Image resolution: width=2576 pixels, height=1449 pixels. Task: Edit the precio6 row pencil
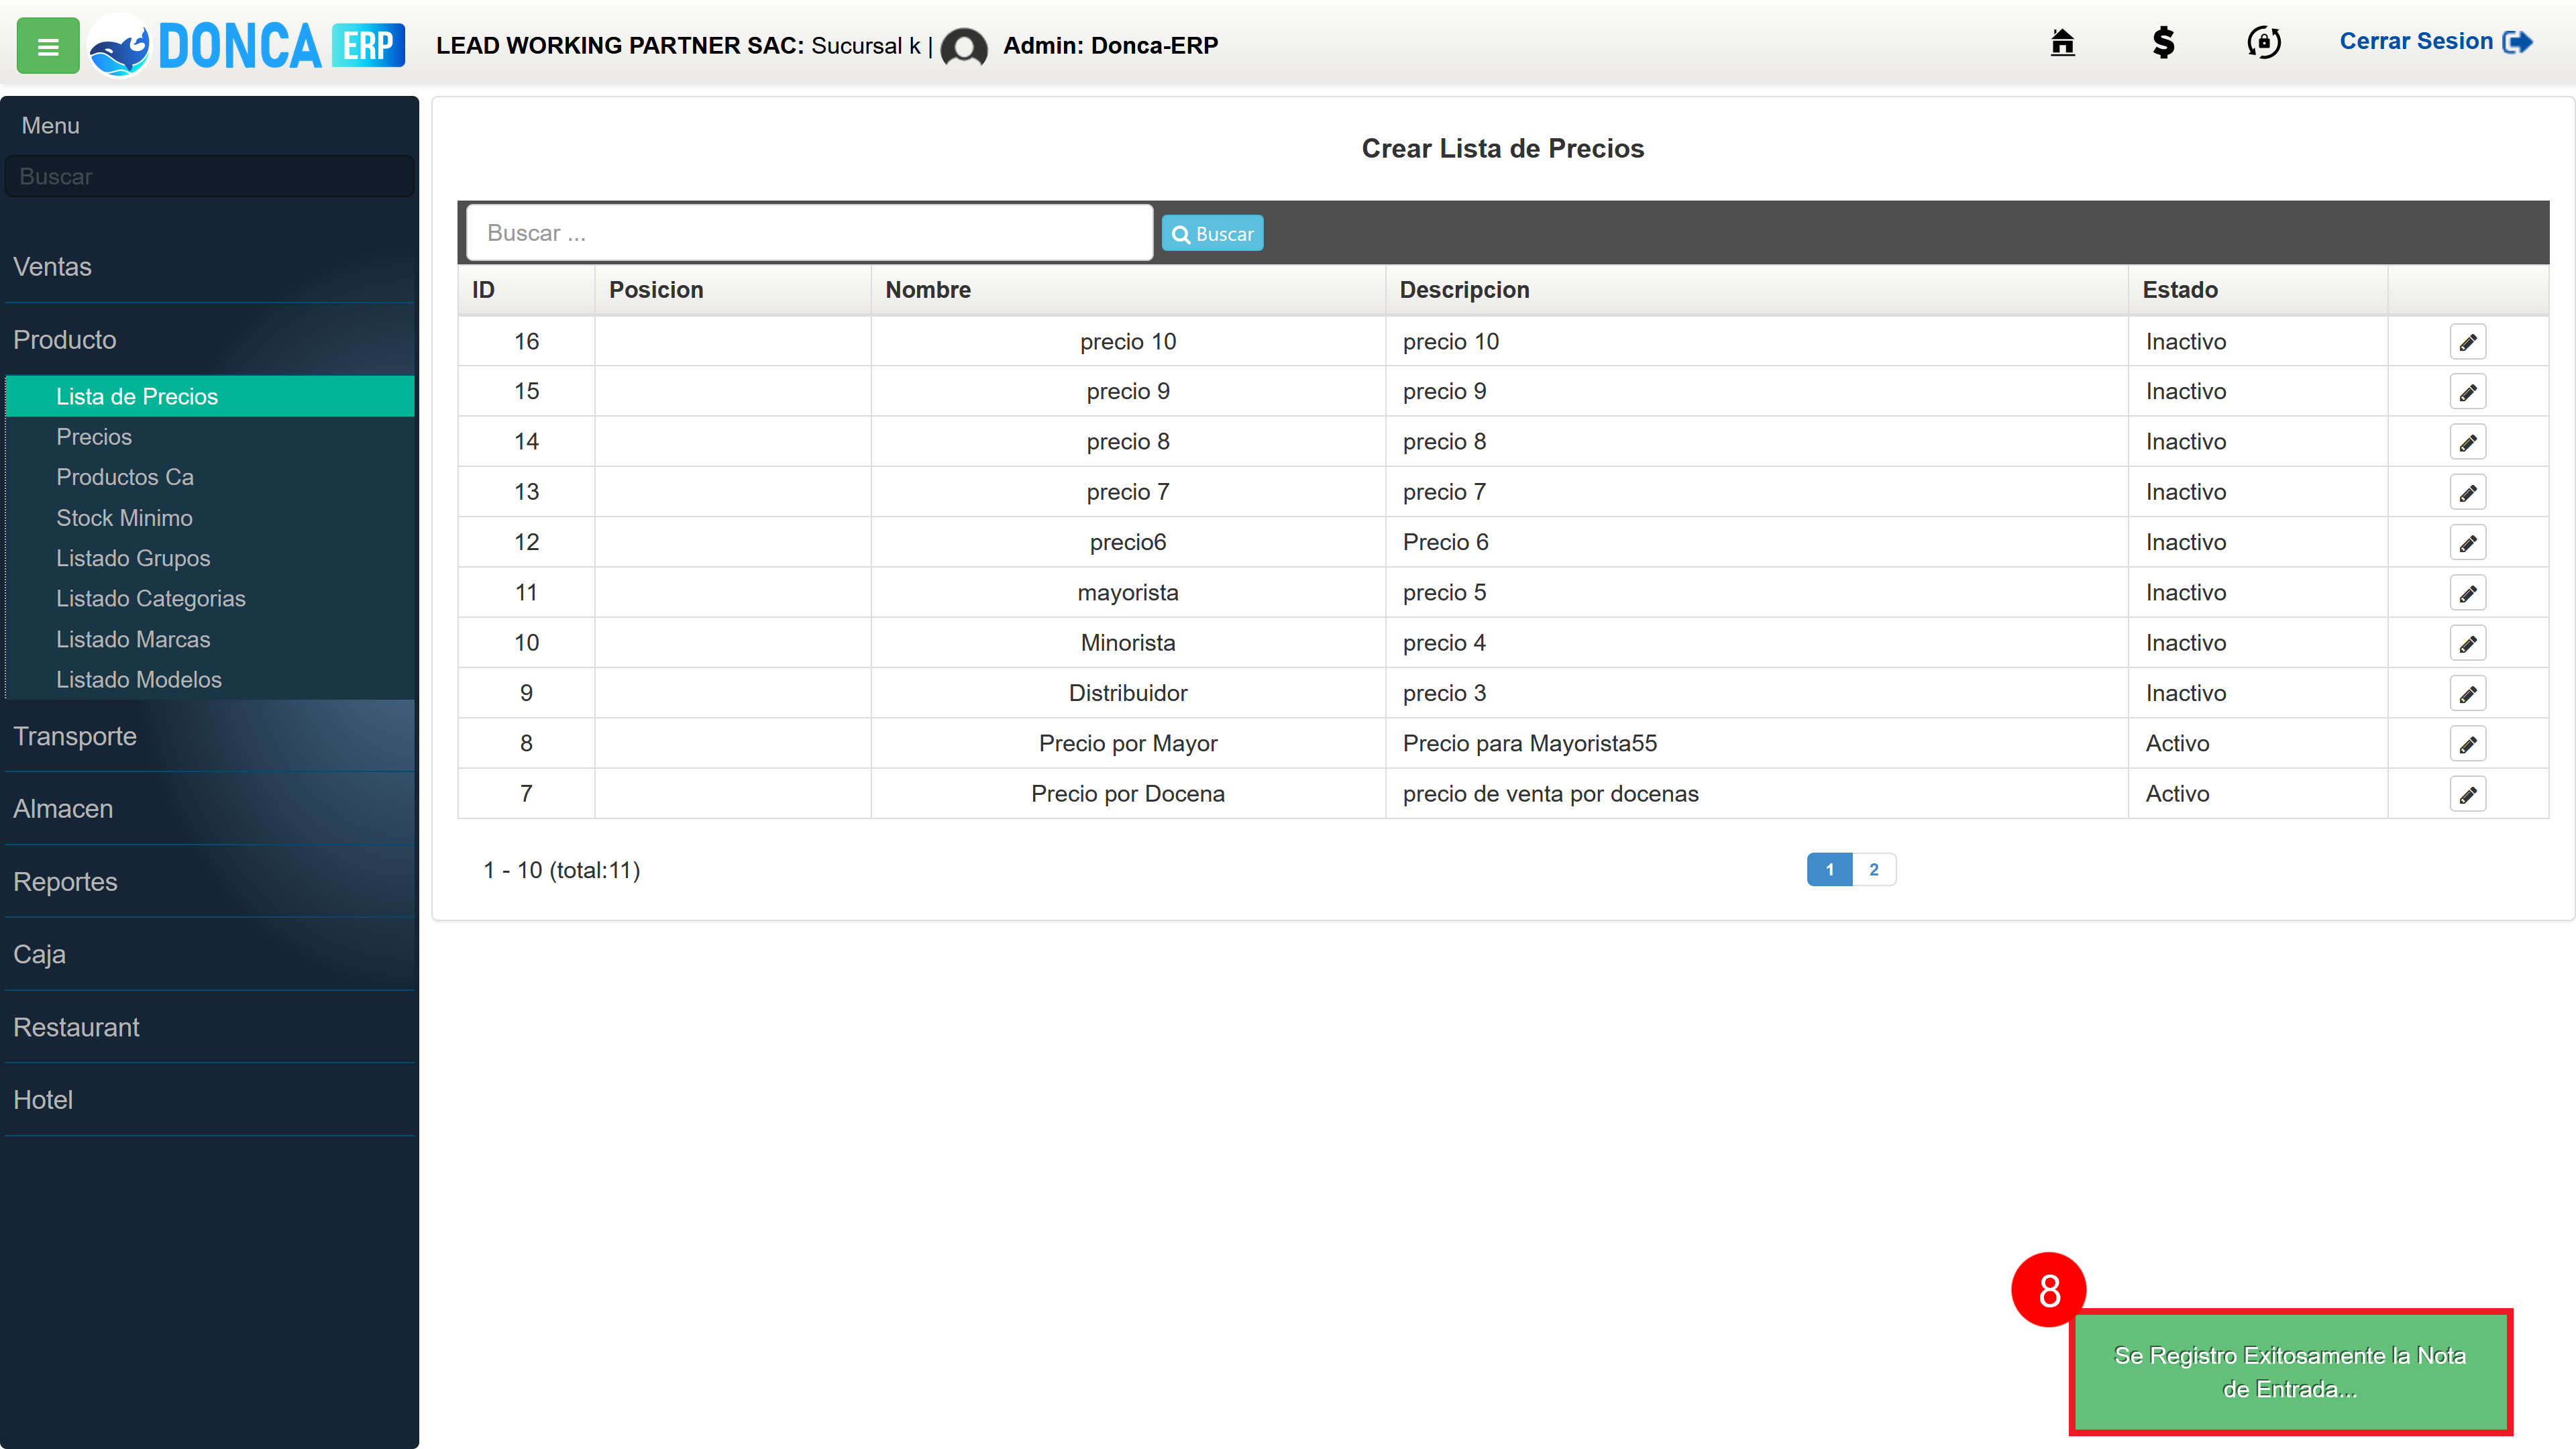tap(2468, 543)
